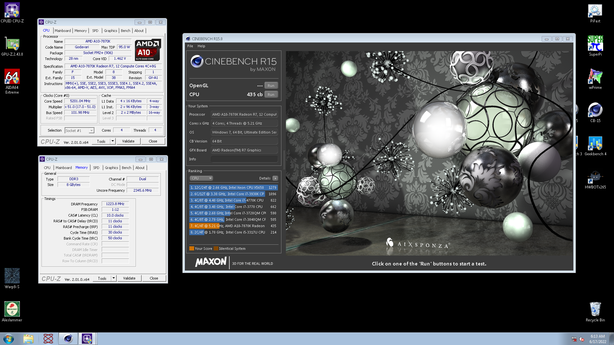Launch AIDA64 Extreme desktop shortcut
614x345 pixels.
tap(12, 81)
